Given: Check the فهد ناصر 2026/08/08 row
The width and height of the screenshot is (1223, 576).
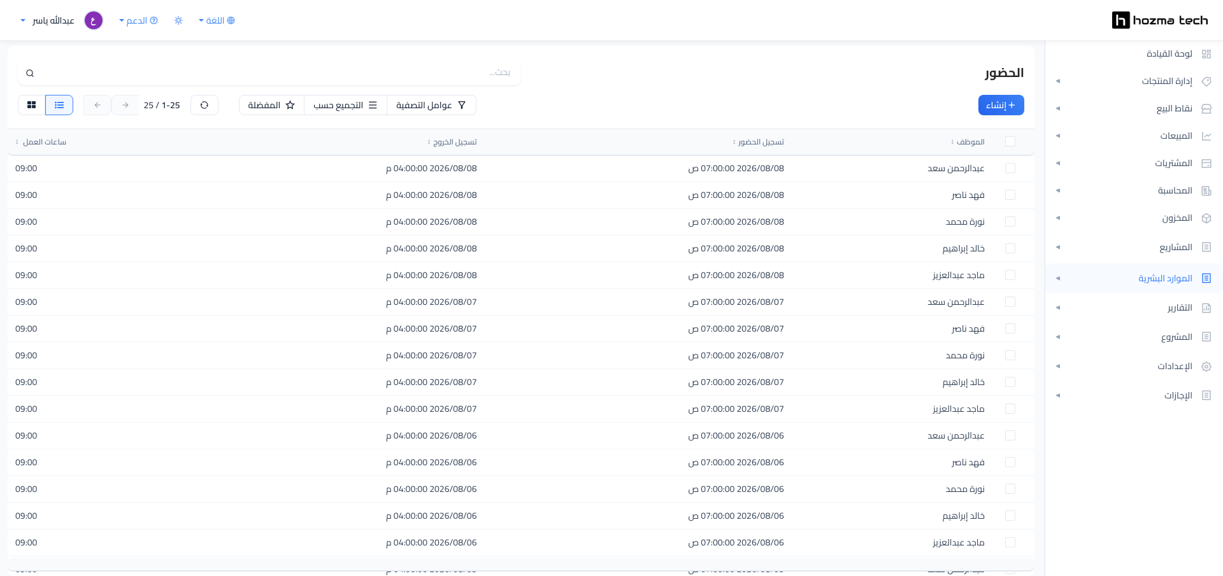Looking at the screenshot, I should click(1010, 195).
